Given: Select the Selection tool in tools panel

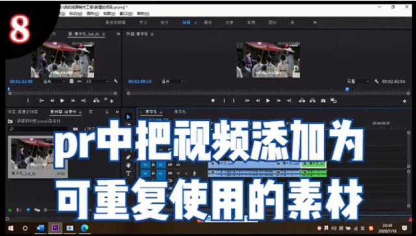Looking at the screenshot, I should click(x=128, y=116).
